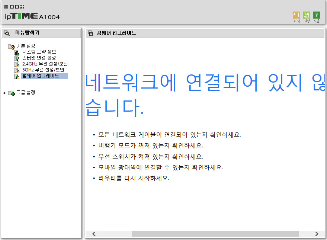Click the "메뉴탐색기" panel title
Image resolution: width=327 pixels, height=240 pixels.
pyautogui.click(x=27, y=33)
